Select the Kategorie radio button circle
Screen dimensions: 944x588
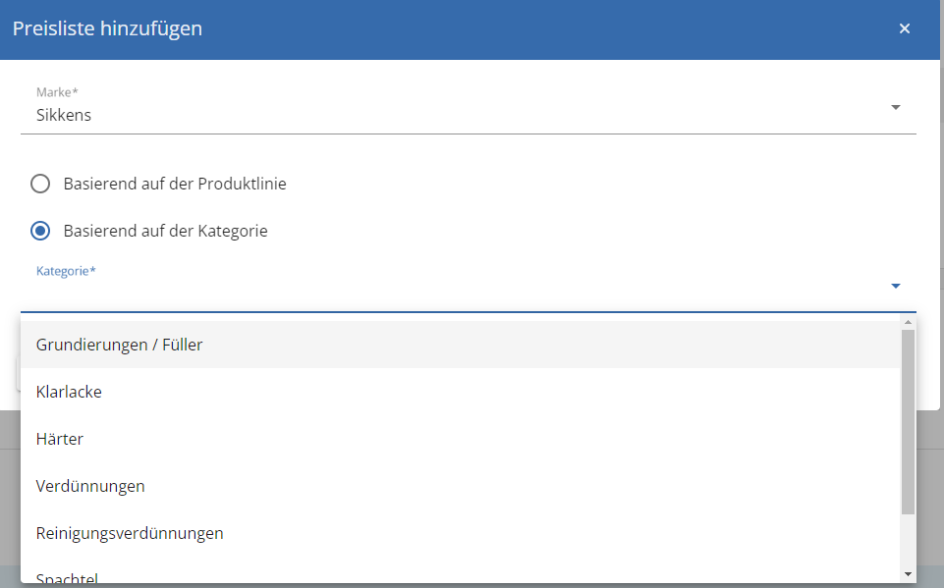pyautogui.click(x=40, y=231)
